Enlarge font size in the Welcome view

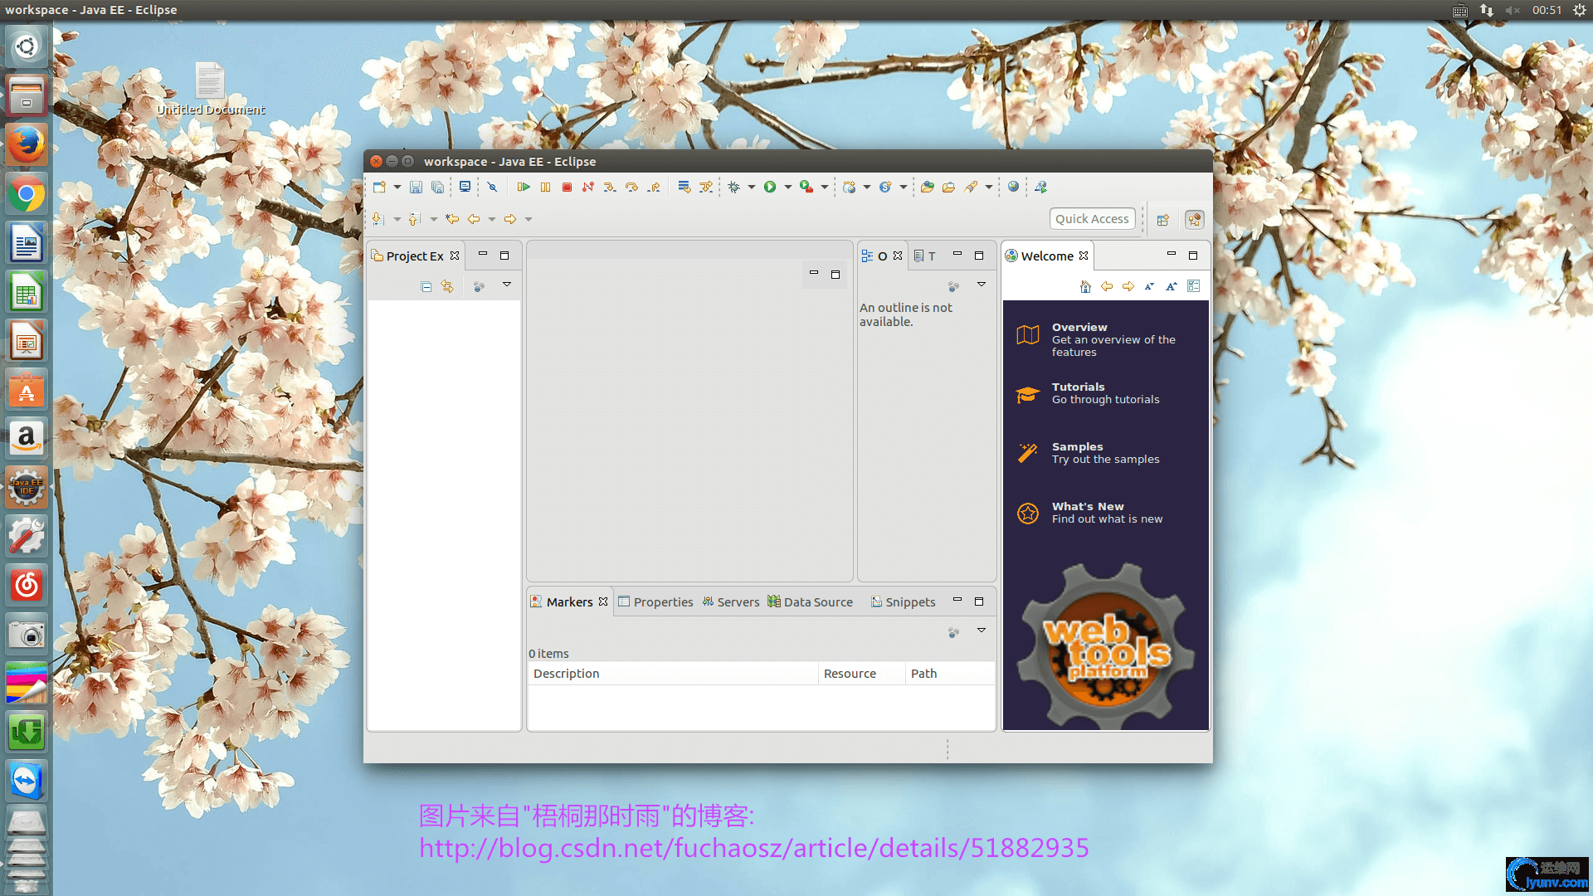click(1172, 286)
